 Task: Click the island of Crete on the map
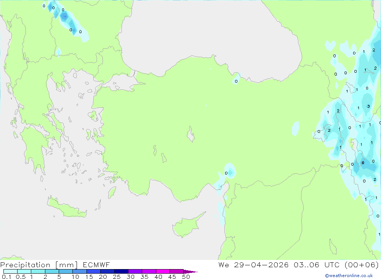tap(67, 209)
